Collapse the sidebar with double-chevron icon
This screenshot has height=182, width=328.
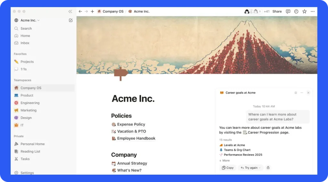click(x=70, y=12)
